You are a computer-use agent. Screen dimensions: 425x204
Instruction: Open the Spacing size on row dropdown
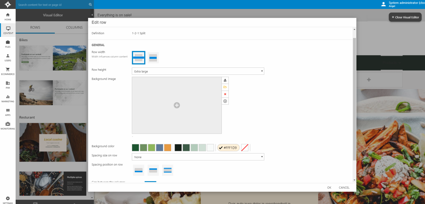tap(198, 157)
